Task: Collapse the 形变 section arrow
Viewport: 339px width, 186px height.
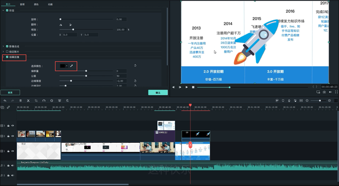Action: point(3,11)
